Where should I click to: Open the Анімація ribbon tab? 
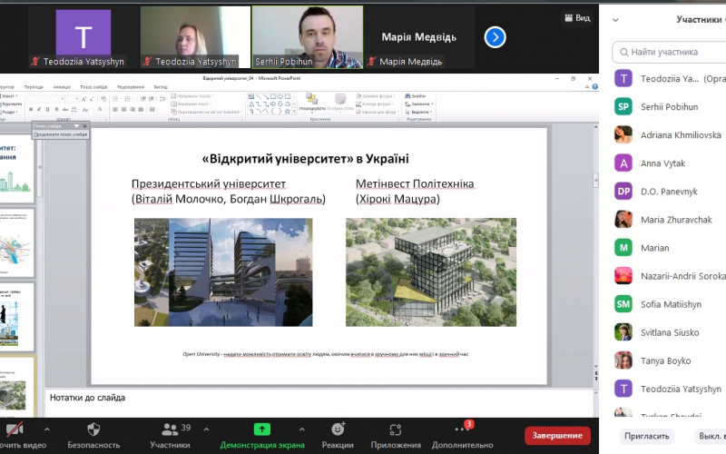point(62,87)
